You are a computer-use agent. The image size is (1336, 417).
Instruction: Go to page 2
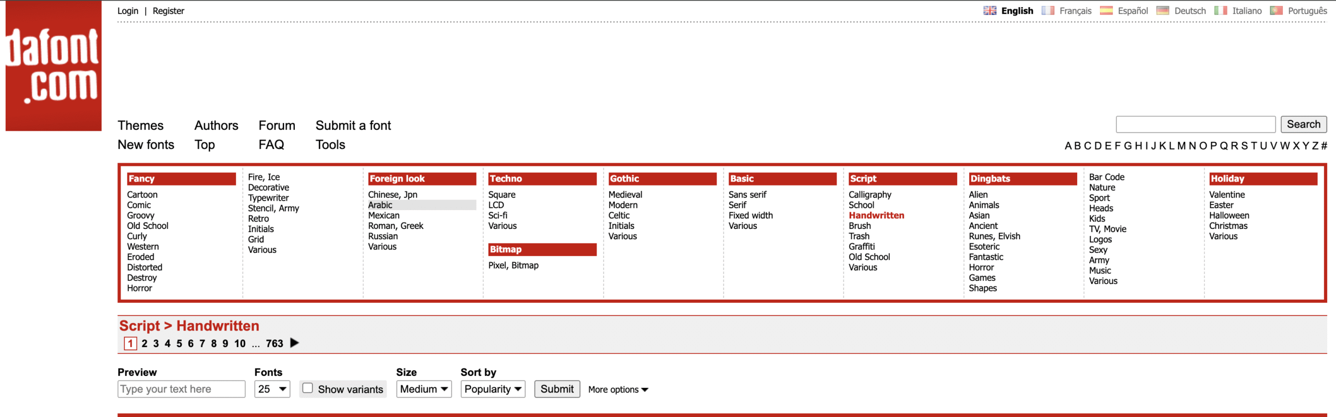pyautogui.click(x=145, y=344)
